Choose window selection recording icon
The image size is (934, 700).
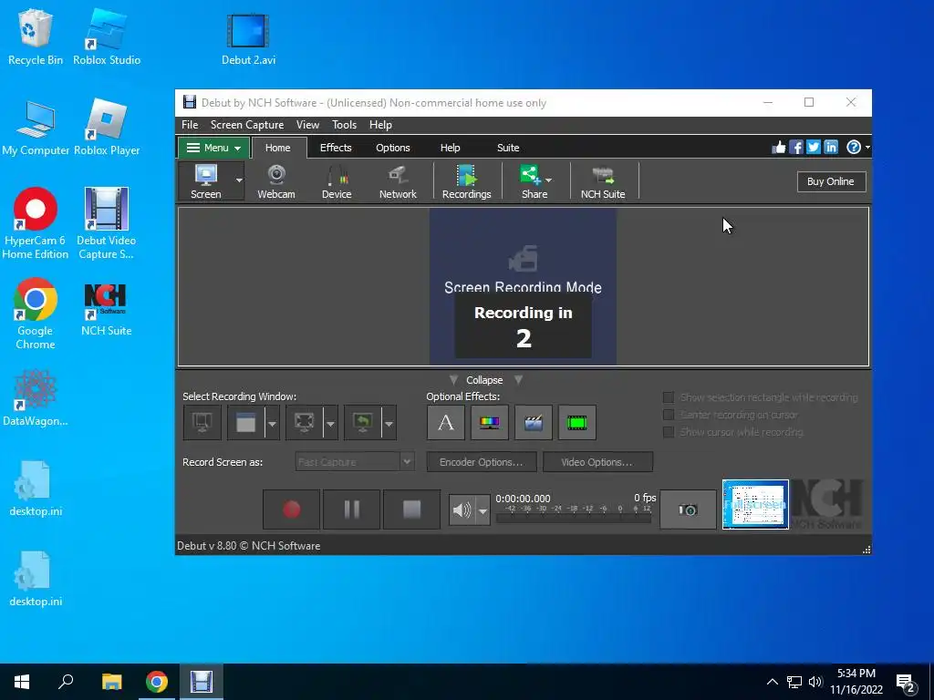245,423
